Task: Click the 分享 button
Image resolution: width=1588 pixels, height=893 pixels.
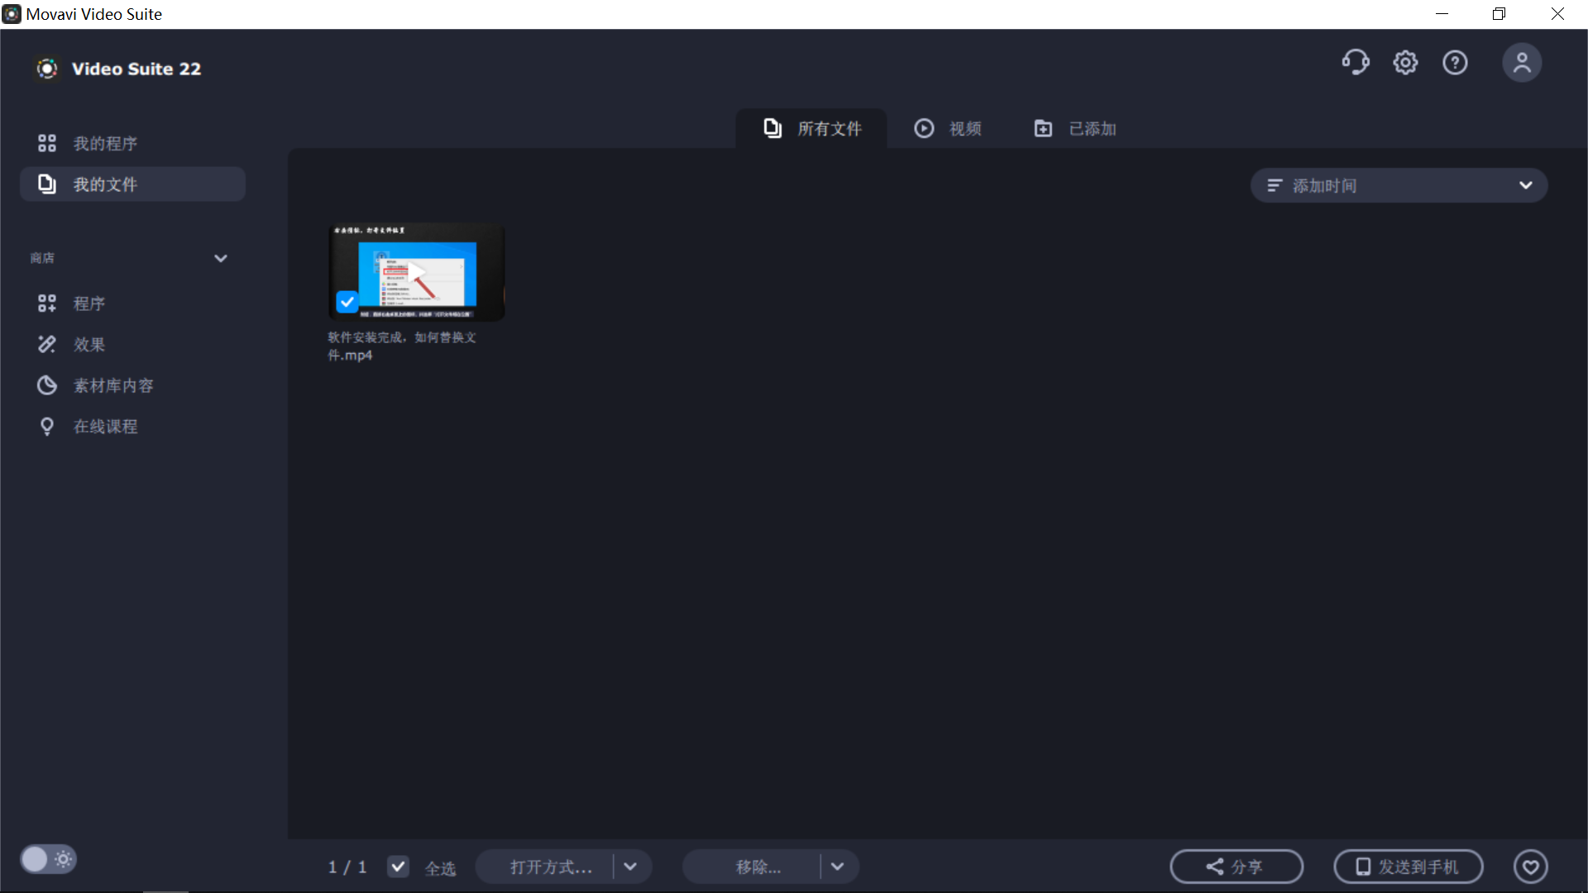Action: coord(1236,867)
